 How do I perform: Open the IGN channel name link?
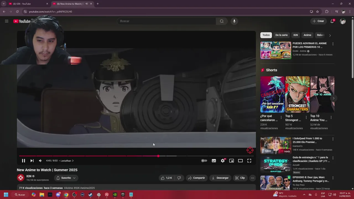pyautogui.click(x=29, y=176)
